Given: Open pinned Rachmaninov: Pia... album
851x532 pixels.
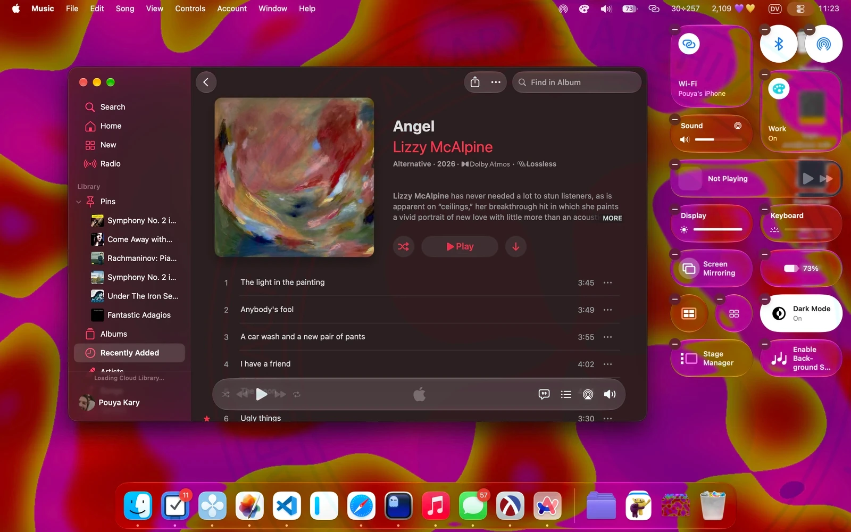Looking at the screenshot, I should tap(134, 259).
